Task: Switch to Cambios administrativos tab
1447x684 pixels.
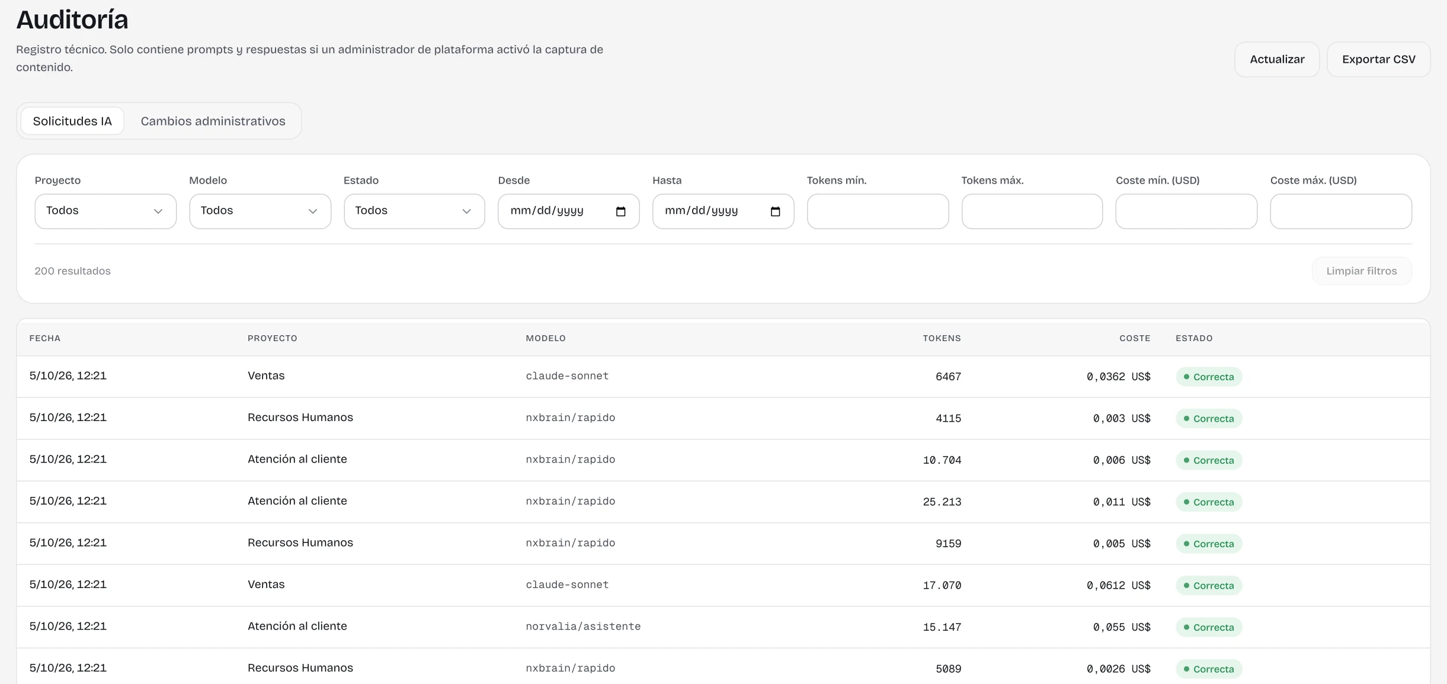Action: tap(213, 121)
